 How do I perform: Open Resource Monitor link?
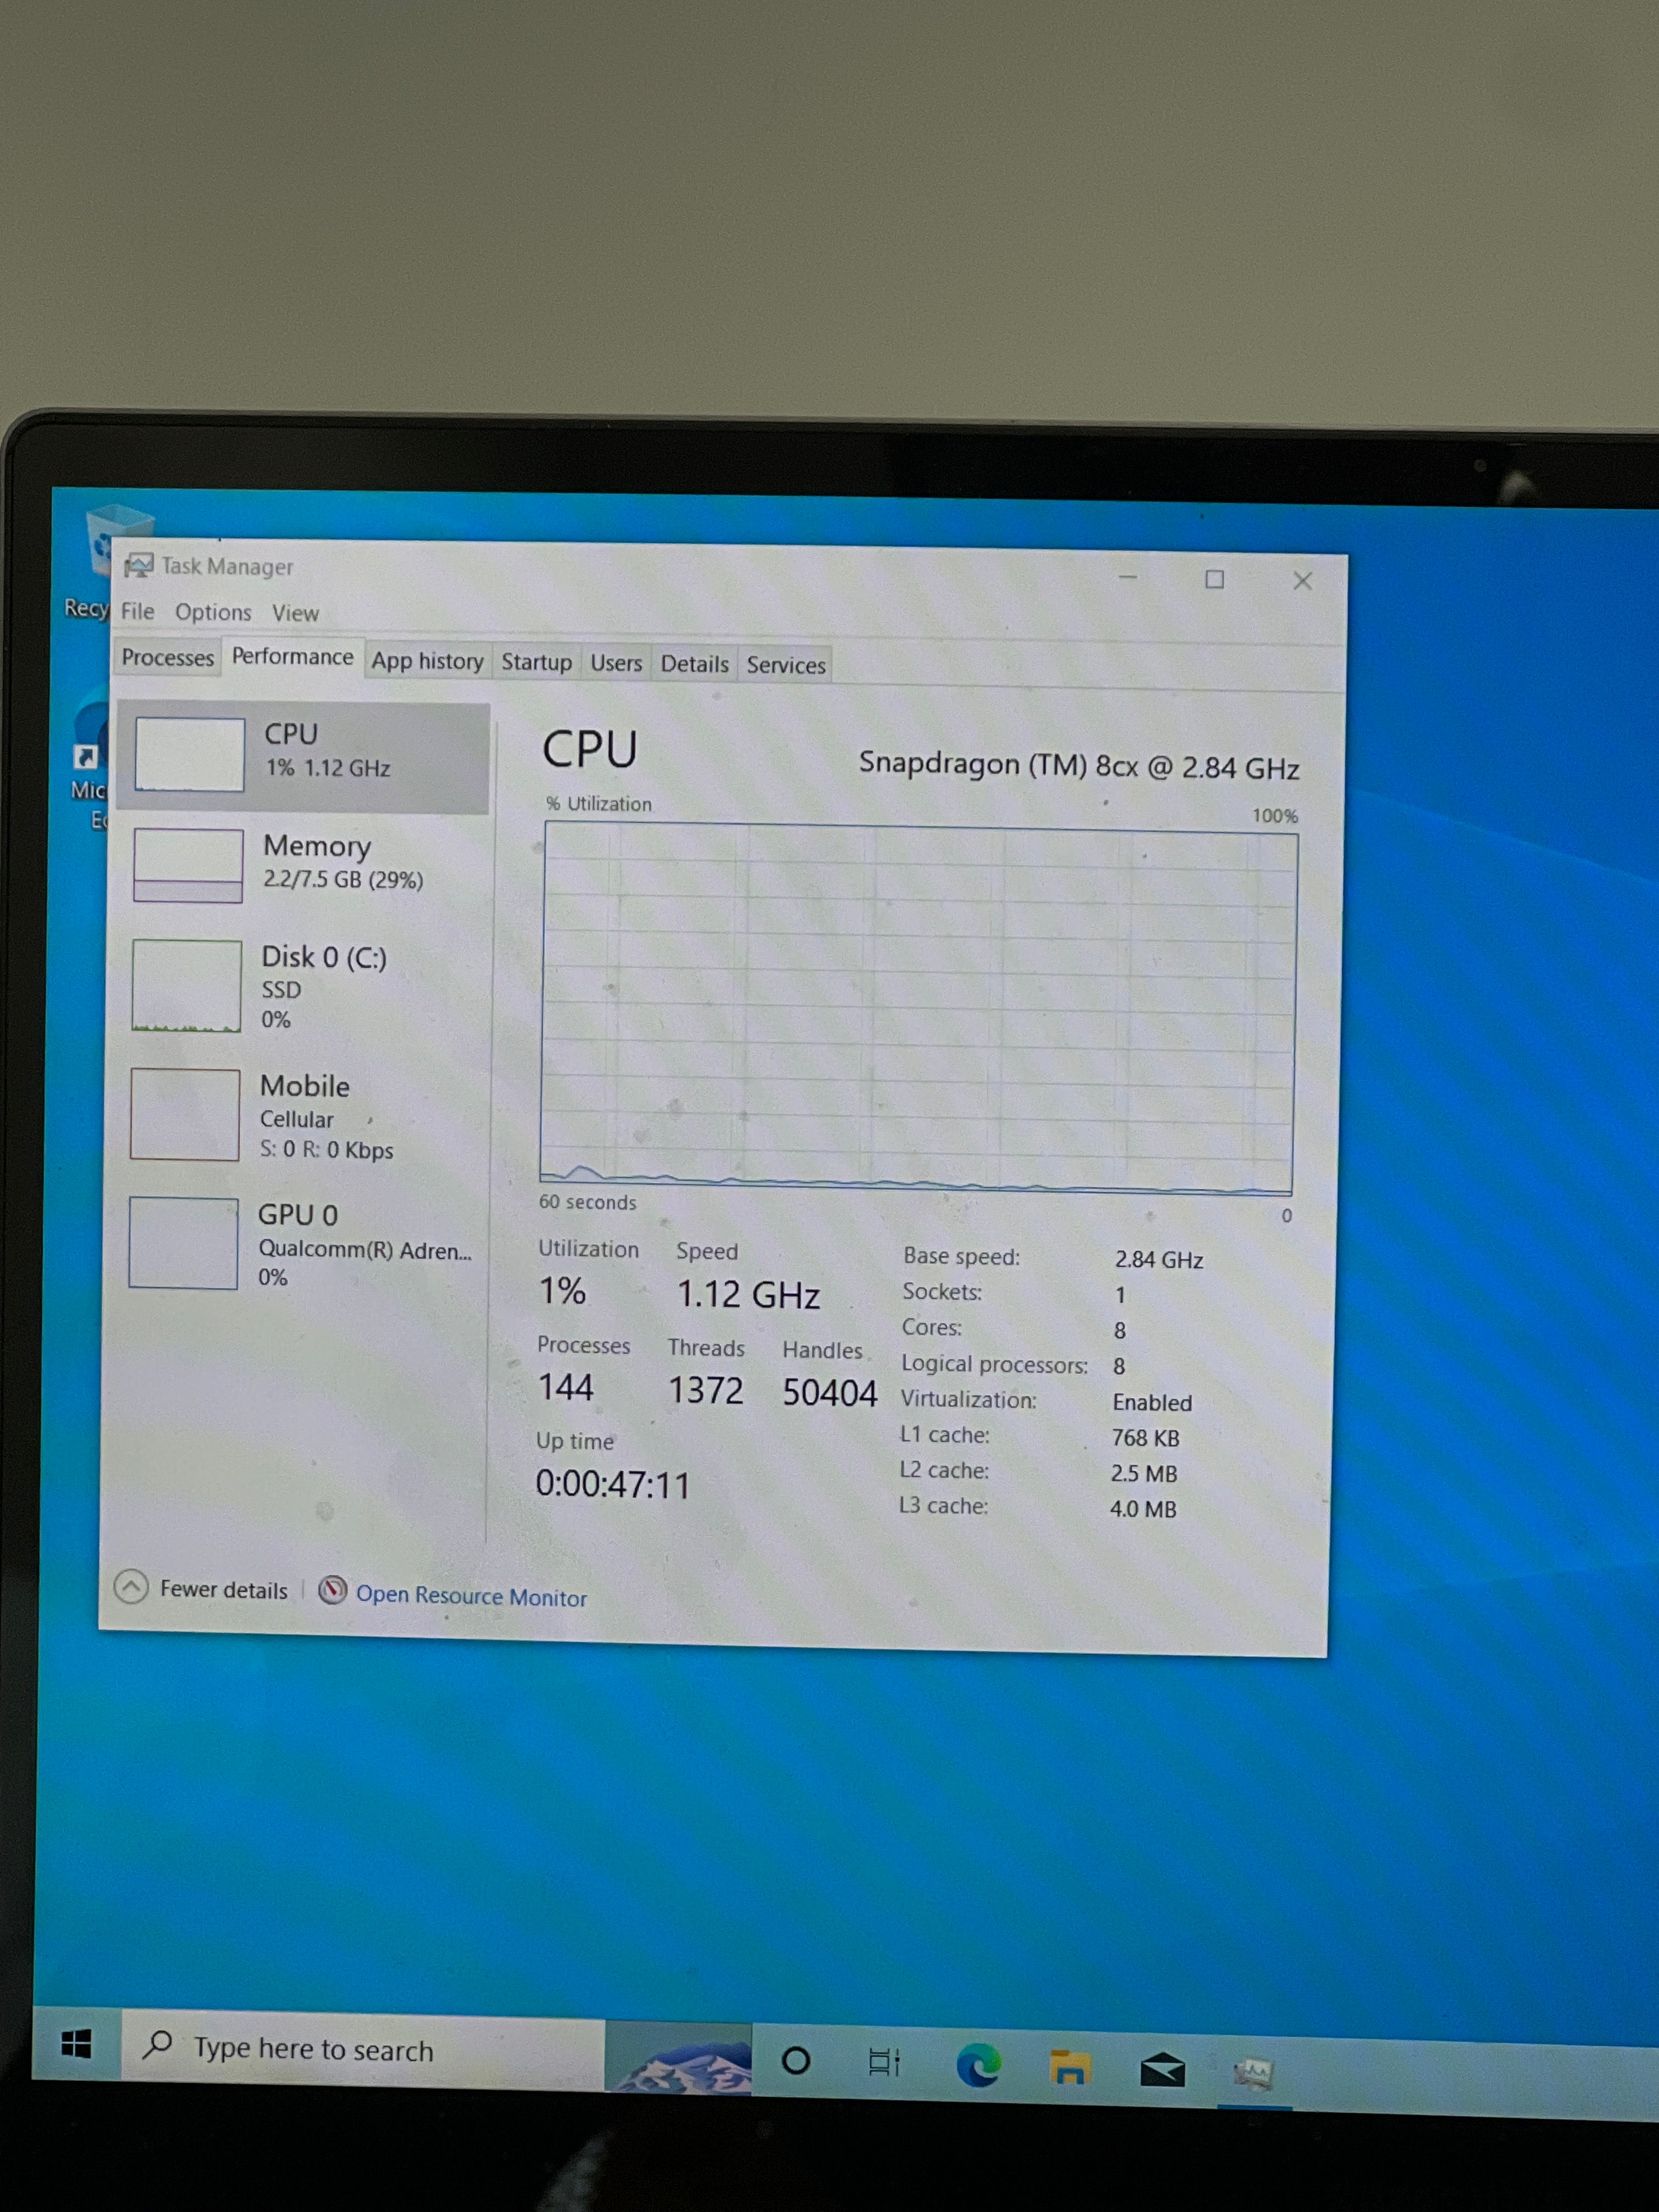click(471, 1596)
